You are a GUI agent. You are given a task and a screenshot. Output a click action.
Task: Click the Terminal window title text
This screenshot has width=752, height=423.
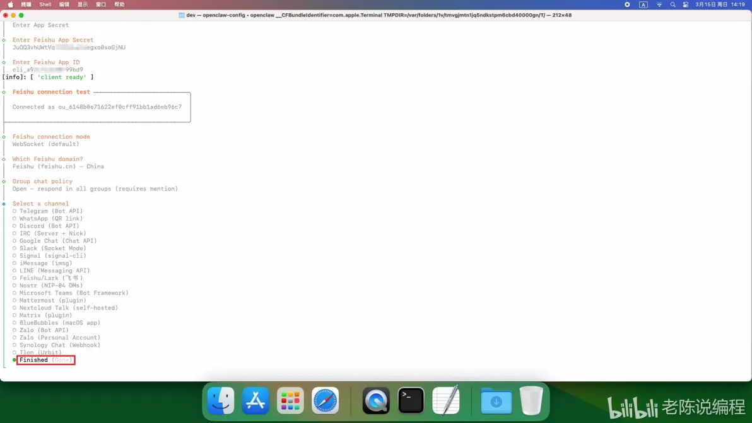(x=379, y=15)
